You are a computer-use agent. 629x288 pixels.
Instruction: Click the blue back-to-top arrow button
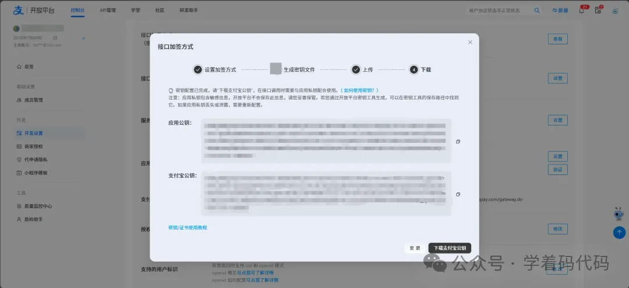619,233
